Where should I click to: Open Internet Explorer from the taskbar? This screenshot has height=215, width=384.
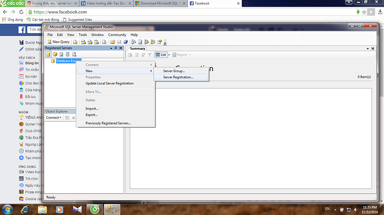click(25, 209)
